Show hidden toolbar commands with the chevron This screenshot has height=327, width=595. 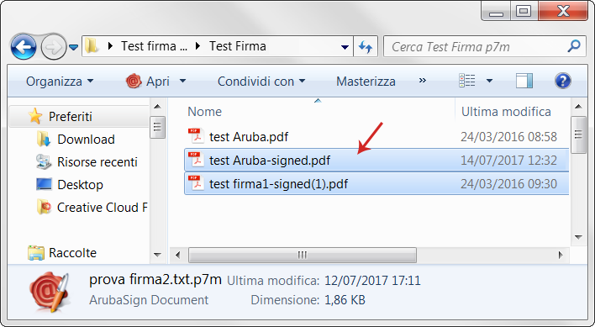click(x=423, y=81)
